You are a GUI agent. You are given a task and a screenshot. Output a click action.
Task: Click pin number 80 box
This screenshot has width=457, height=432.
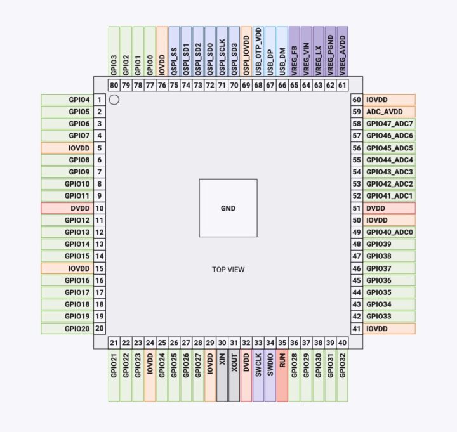pyautogui.click(x=114, y=85)
